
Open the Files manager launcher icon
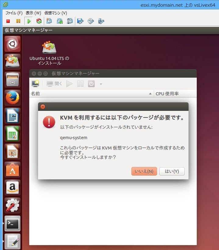(x=12, y=80)
